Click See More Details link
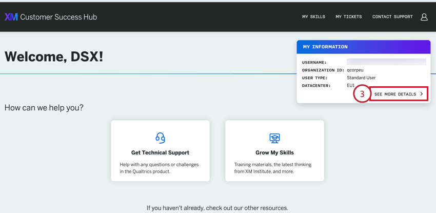436x213 pixels. pyautogui.click(x=395, y=94)
